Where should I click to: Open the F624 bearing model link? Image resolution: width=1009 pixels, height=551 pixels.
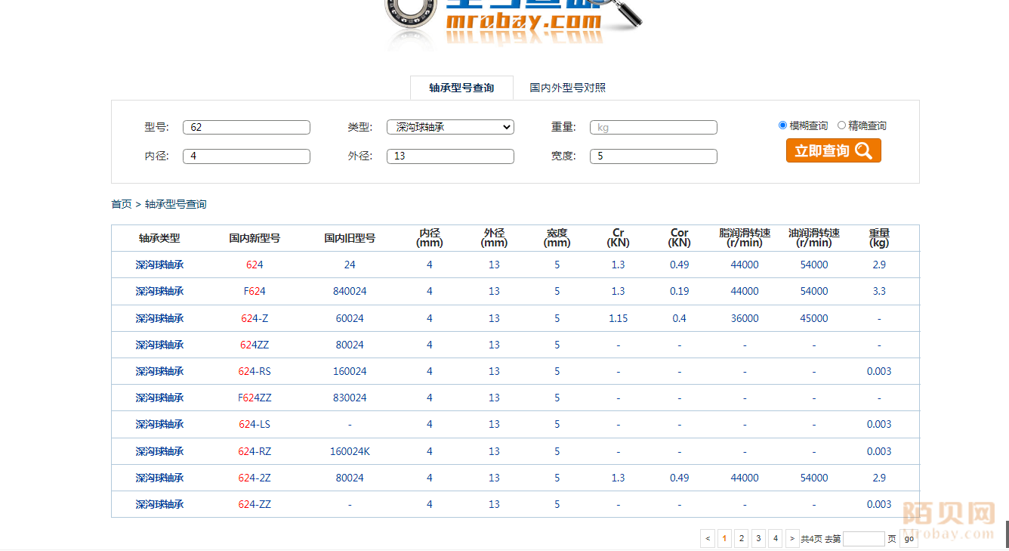pyautogui.click(x=255, y=291)
